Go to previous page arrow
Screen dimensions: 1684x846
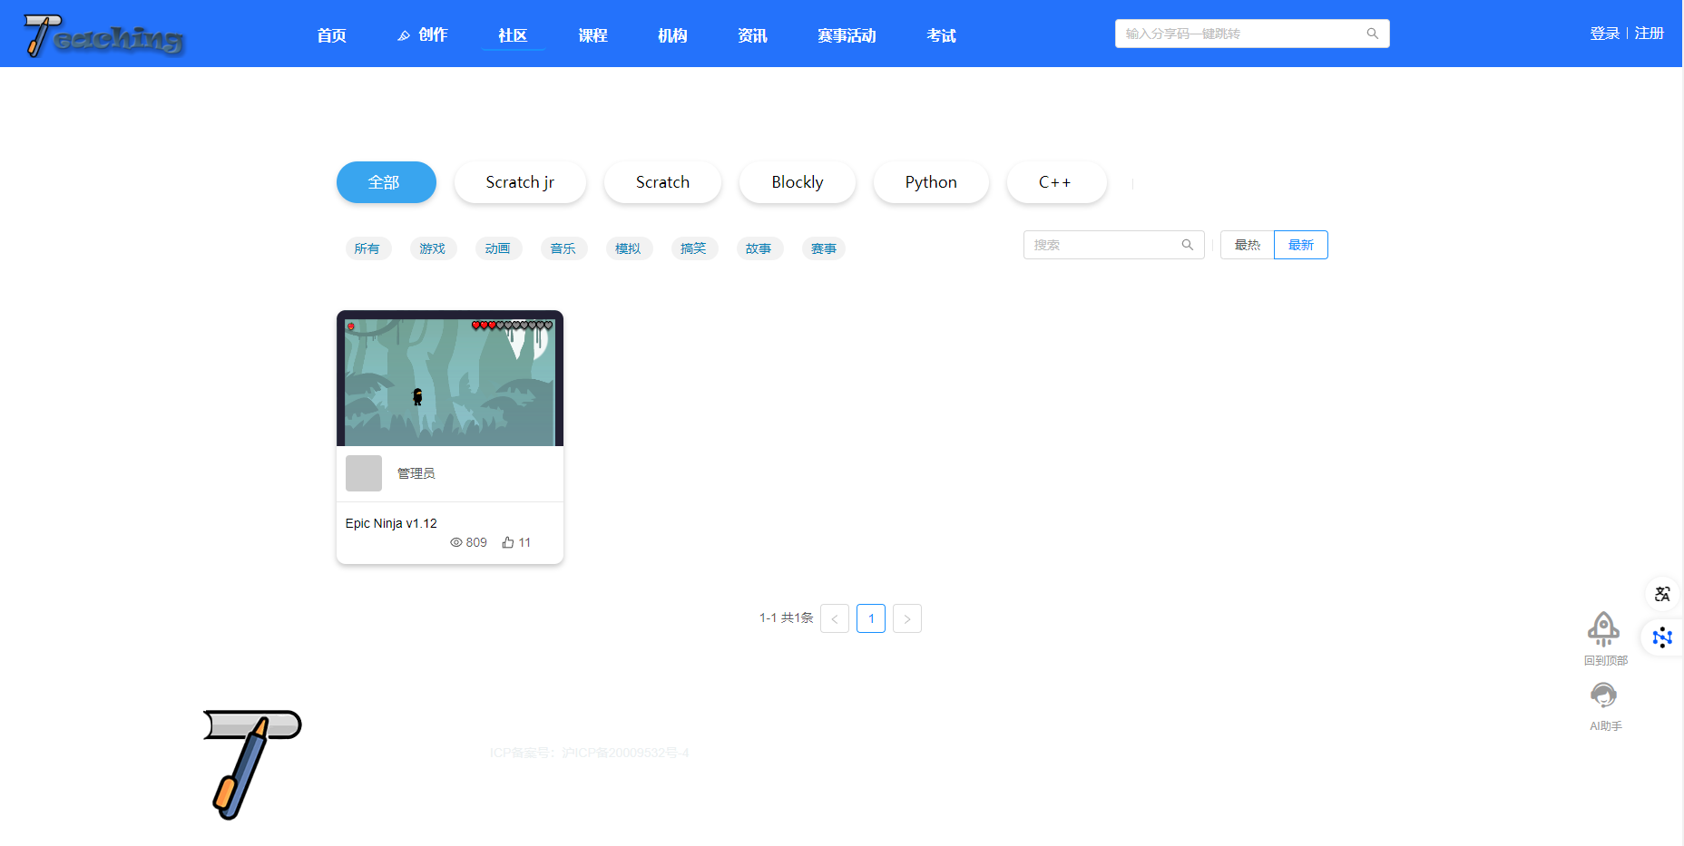point(834,618)
